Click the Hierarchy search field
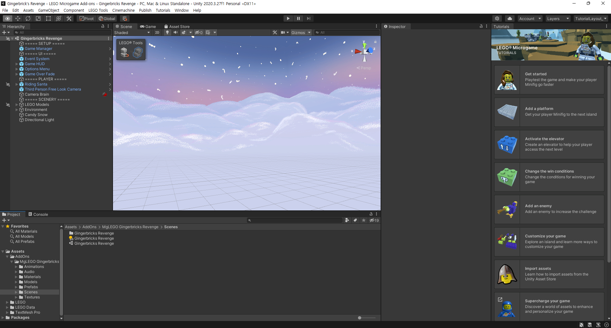Image resolution: width=611 pixels, height=328 pixels. (x=62, y=32)
